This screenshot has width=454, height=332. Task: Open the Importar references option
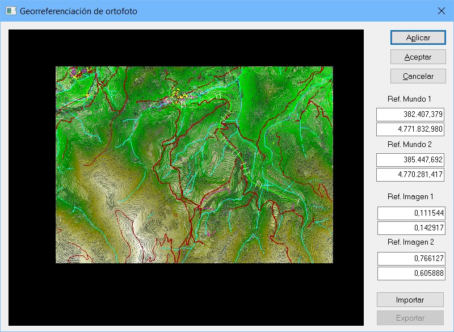(x=410, y=299)
